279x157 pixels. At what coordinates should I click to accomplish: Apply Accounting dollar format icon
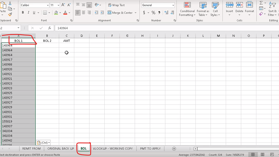[x=144, y=13]
